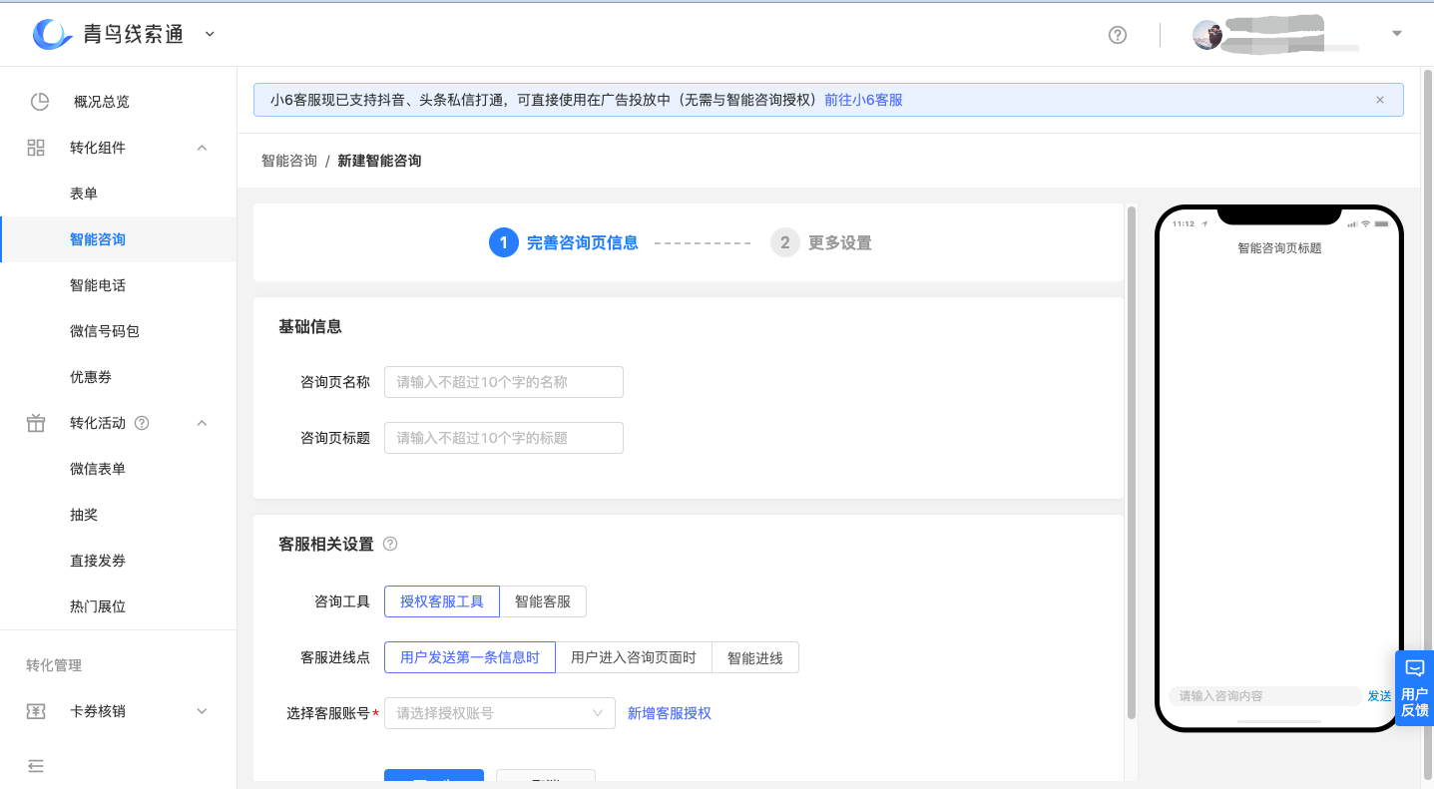Open the 概况总览 overview icon in sidebar

click(x=39, y=101)
